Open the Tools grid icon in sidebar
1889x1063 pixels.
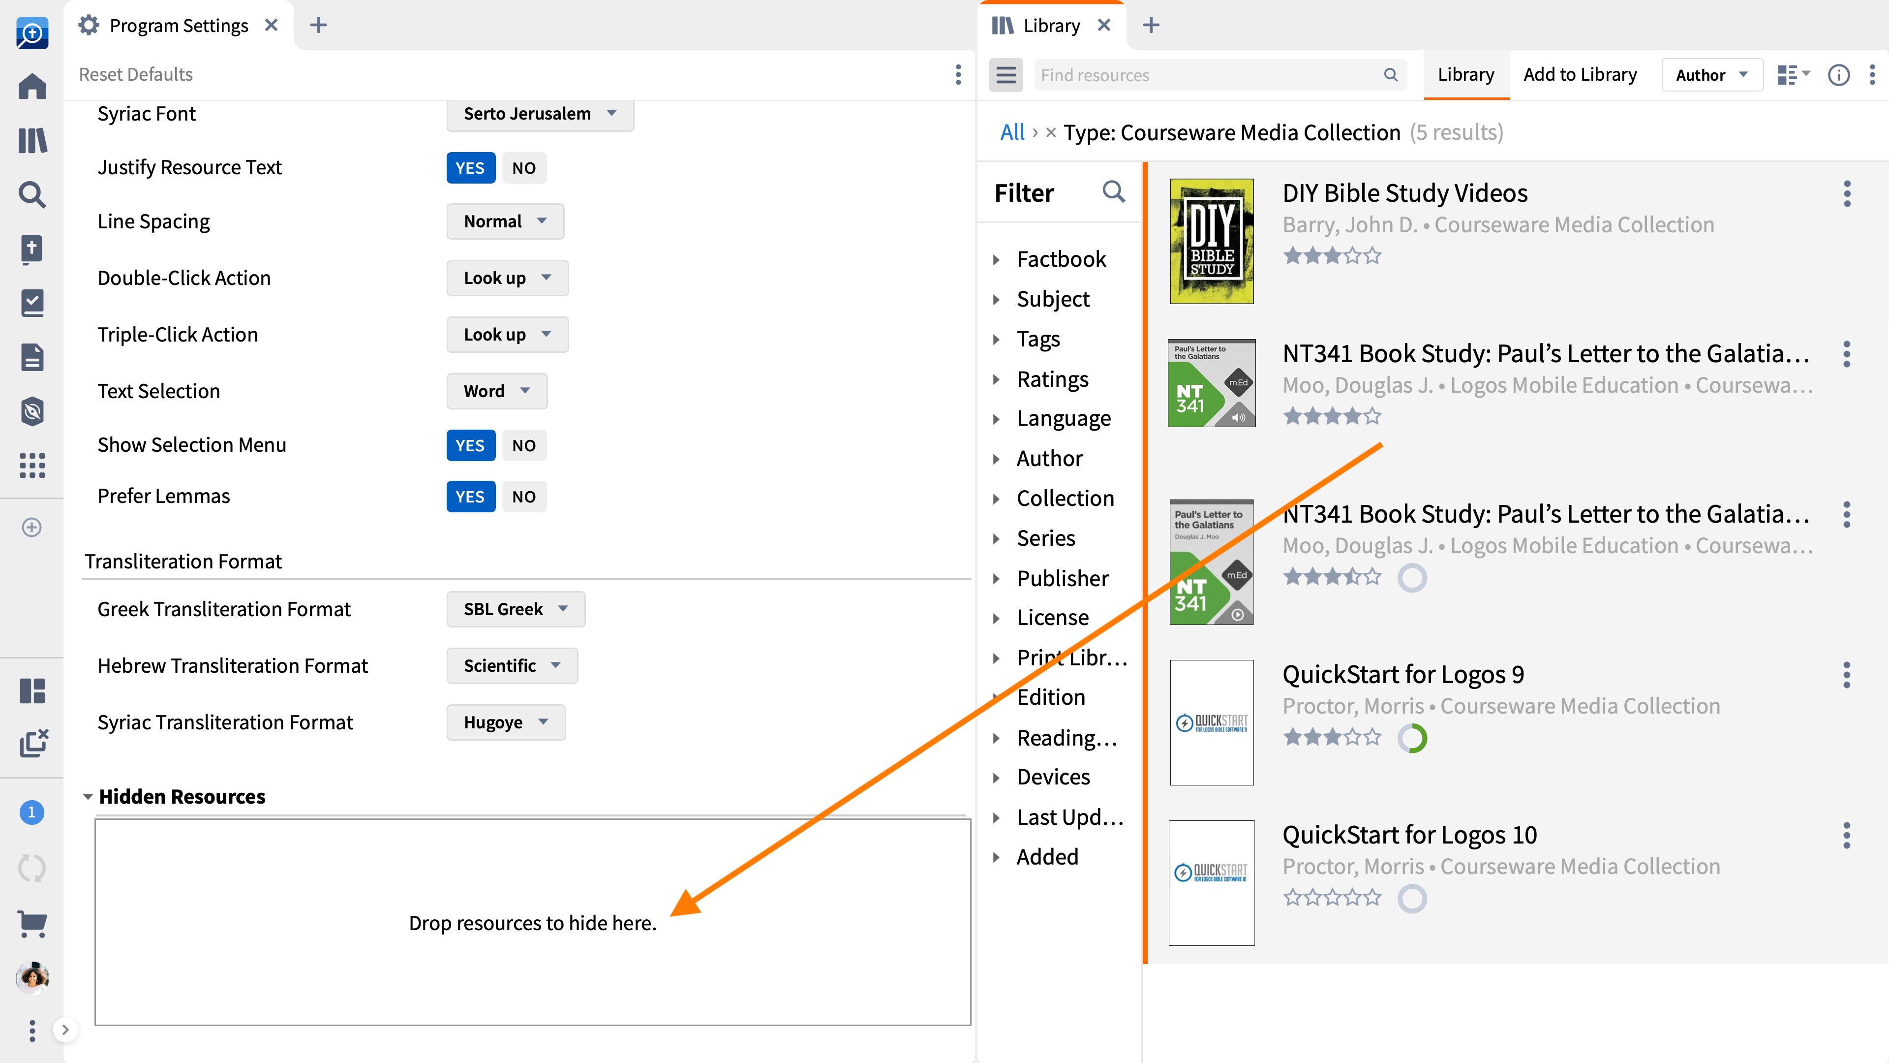click(x=32, y=465)
